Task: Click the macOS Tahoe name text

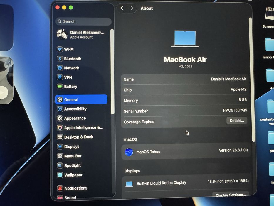Action: coord(148,152)
